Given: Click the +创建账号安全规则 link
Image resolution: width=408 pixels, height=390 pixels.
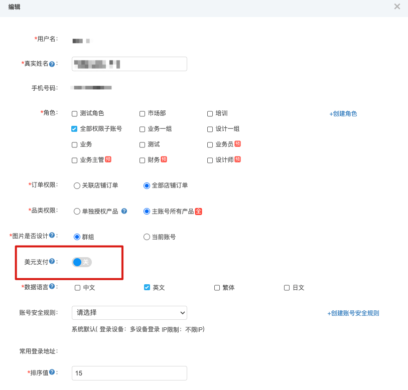Looking at the screenshot, I should coord(353,313).
